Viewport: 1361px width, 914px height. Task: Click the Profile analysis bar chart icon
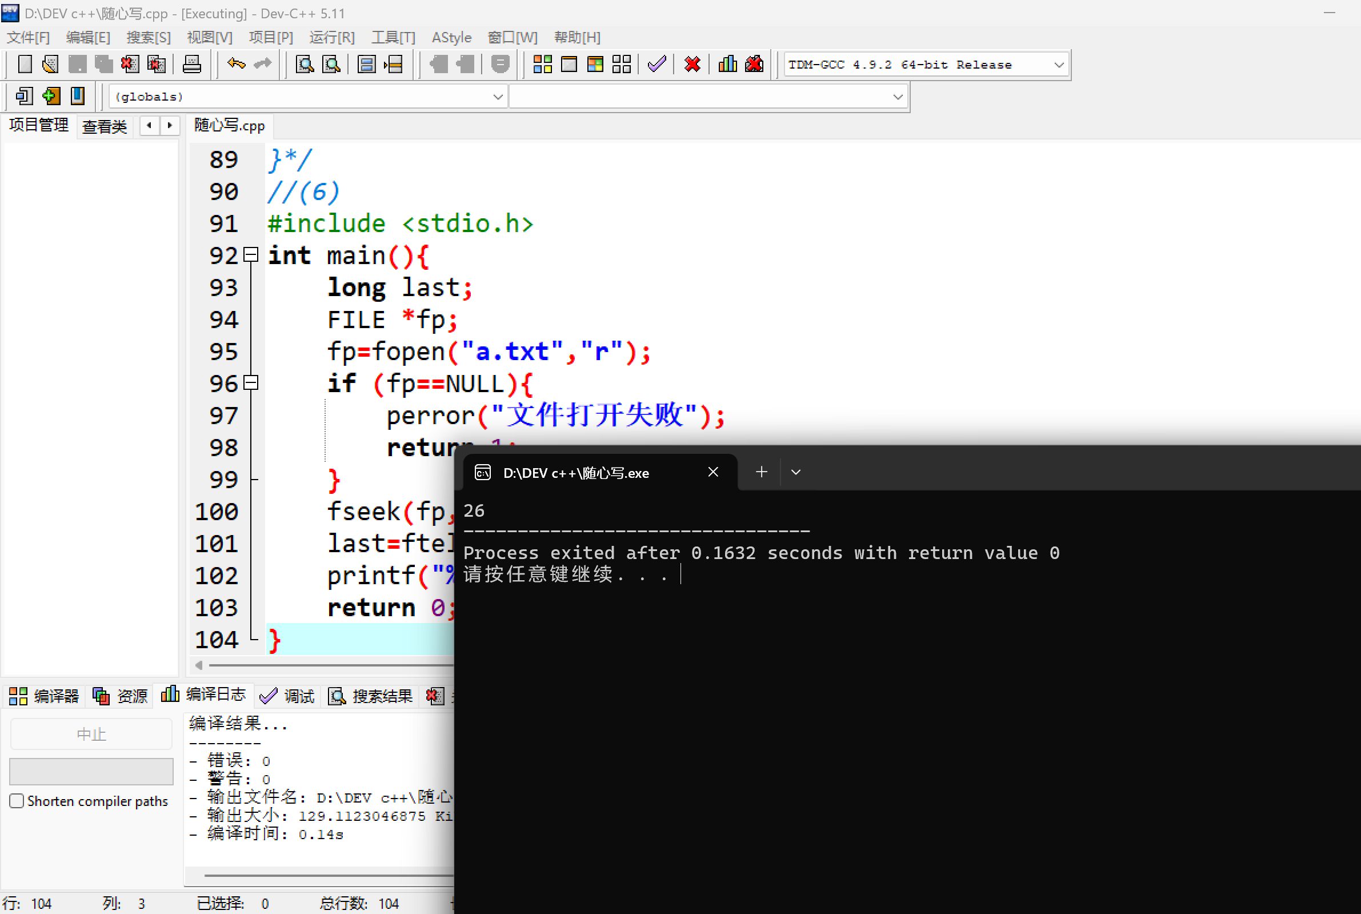pos(727,64)
